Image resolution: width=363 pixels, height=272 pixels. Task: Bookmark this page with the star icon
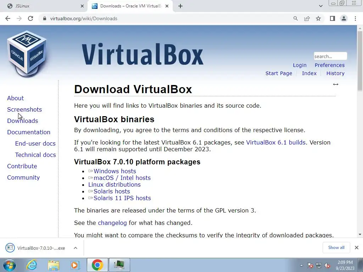tap(318, 18)
